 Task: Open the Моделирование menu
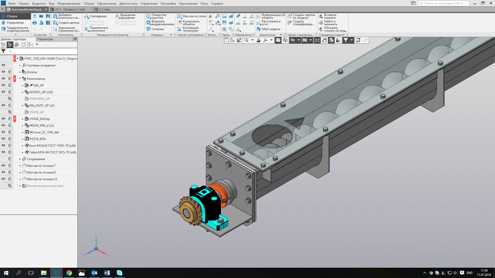point(69,4)
